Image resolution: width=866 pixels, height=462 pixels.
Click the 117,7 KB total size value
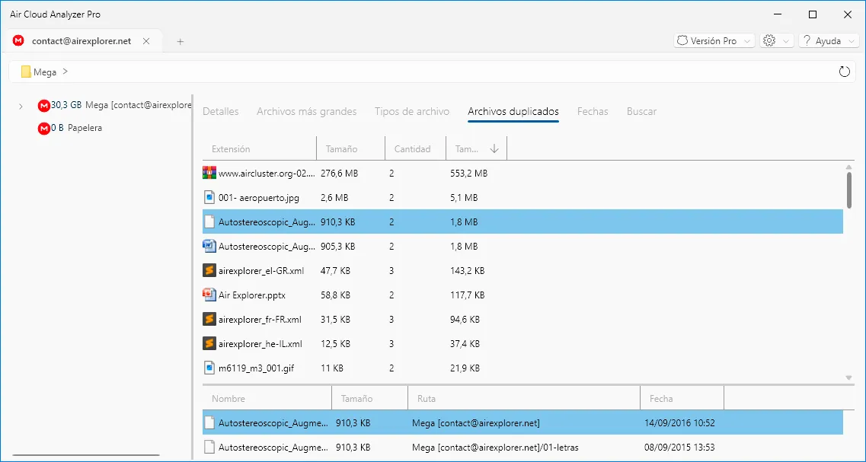467,295
